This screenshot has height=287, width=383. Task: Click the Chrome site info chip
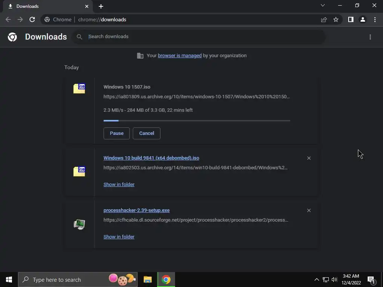(x=58, y=19)
